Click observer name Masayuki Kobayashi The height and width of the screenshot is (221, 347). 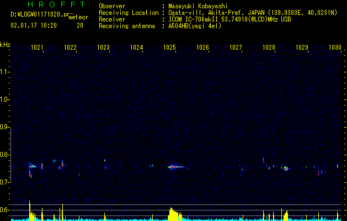coord(198,6)
